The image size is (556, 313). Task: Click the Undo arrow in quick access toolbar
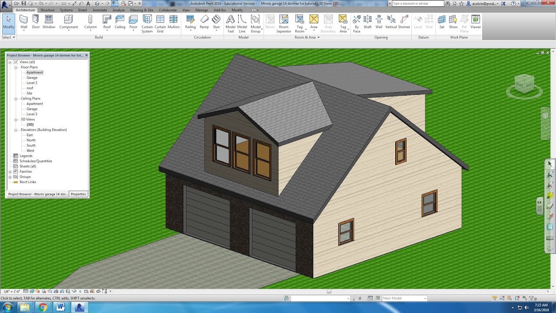coord(41,3)
